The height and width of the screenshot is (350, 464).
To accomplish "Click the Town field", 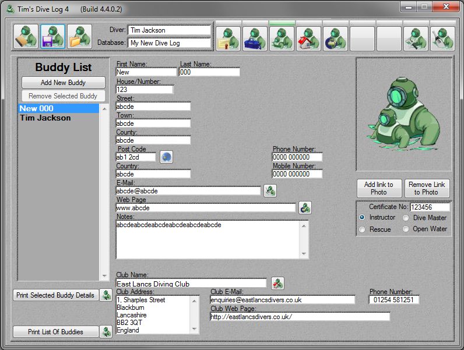I will (153, 123).
